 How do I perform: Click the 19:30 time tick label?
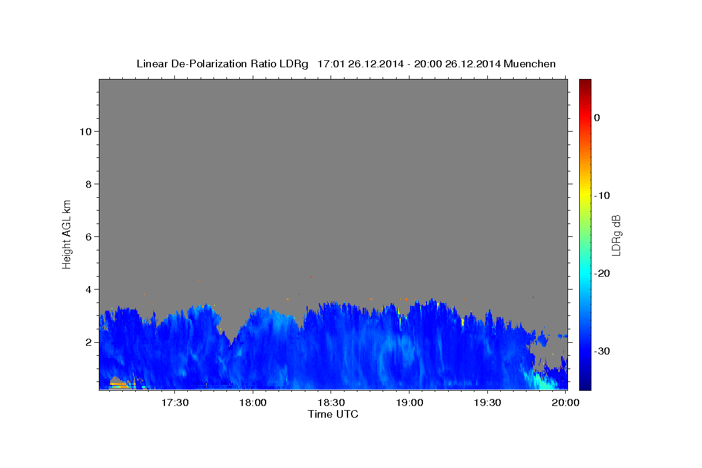488,403
